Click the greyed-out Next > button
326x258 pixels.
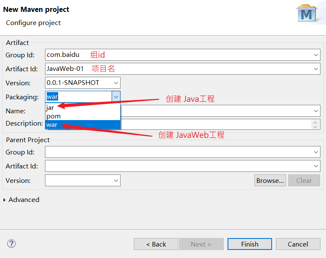coord(201,244)
